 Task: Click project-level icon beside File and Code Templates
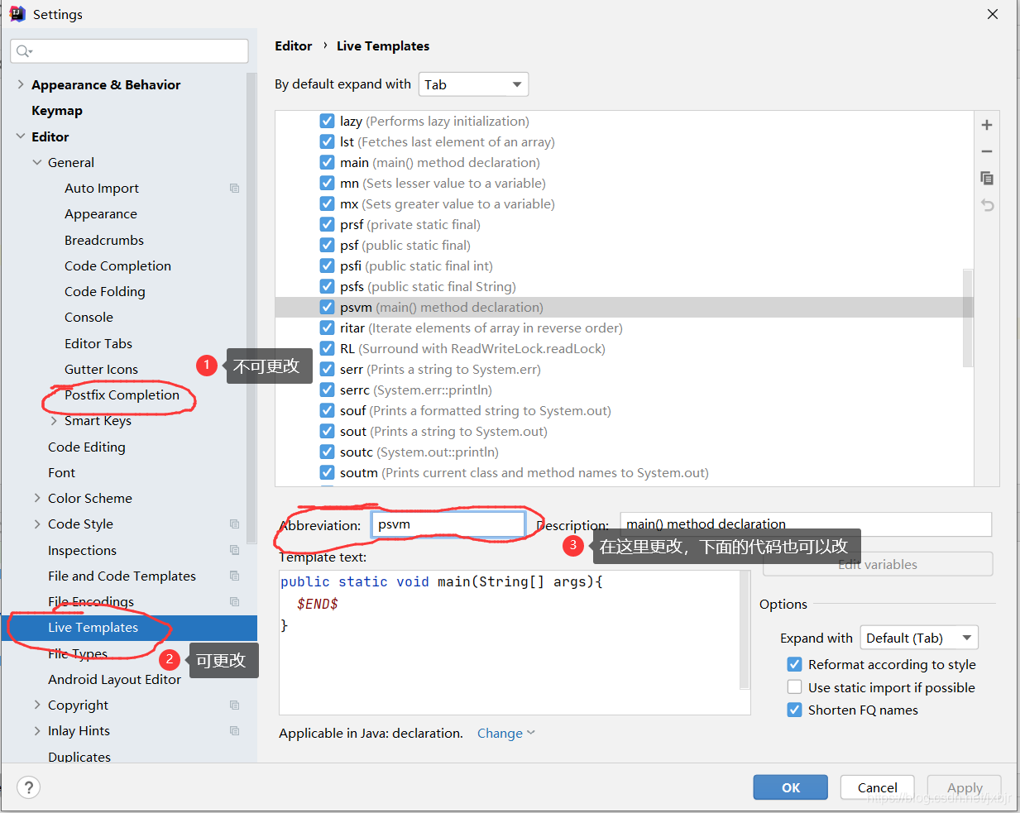tap(234, 576)
